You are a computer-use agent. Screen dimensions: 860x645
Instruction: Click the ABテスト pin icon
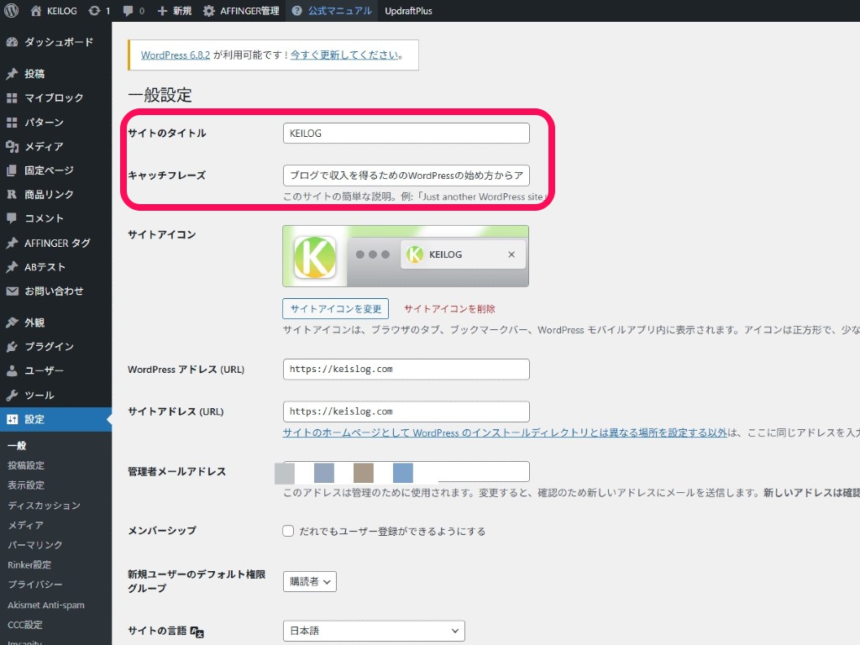point(12,266)
